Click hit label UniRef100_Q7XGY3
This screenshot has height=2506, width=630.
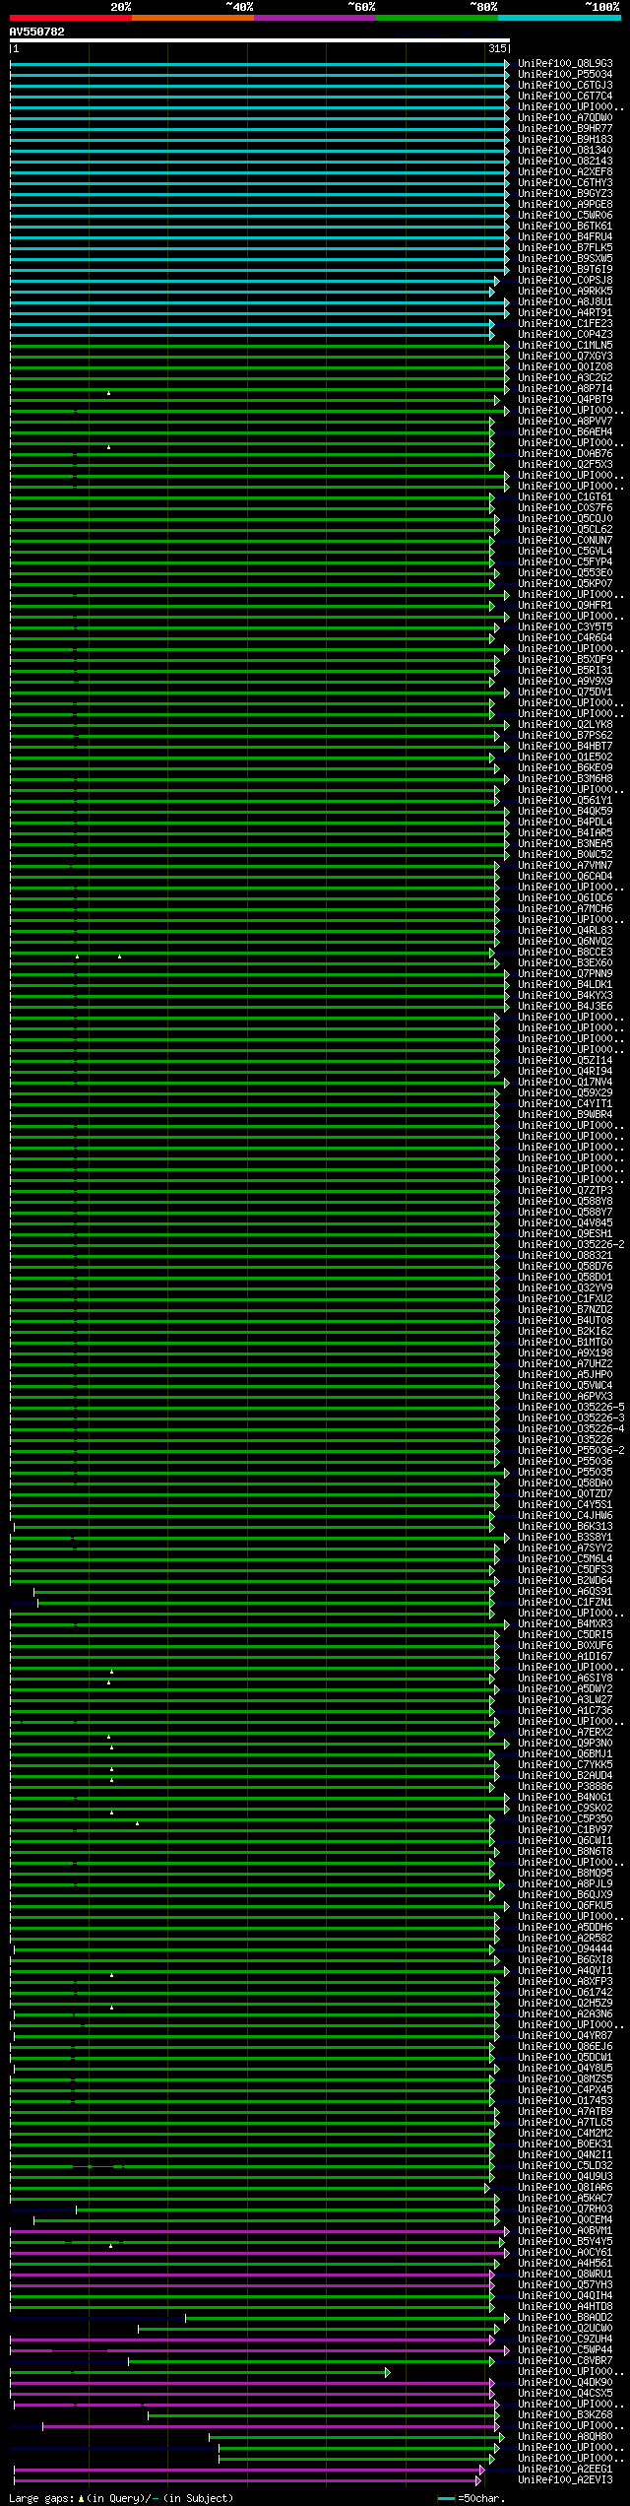click(x=565, y=357)
